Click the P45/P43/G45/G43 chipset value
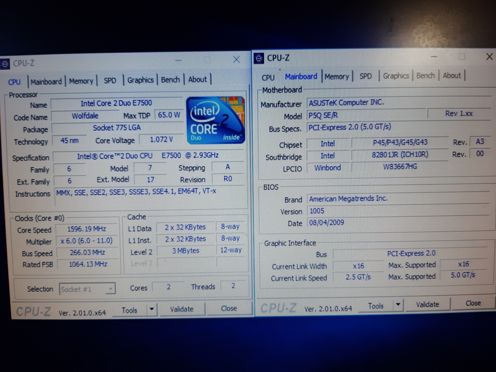 pyautogui.click(x=400, y=142)
